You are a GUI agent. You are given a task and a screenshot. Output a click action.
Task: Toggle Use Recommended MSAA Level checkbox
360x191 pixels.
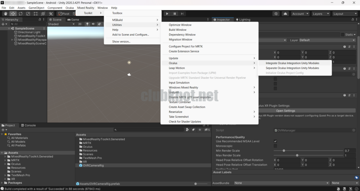click(x=275, y=141)
